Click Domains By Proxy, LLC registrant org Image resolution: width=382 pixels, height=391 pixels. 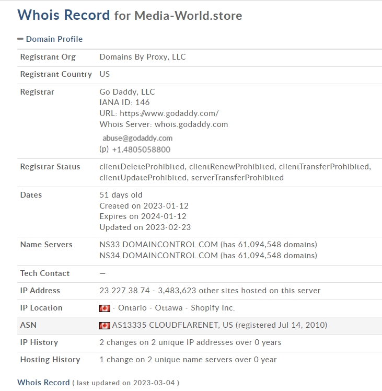point(143,57)
